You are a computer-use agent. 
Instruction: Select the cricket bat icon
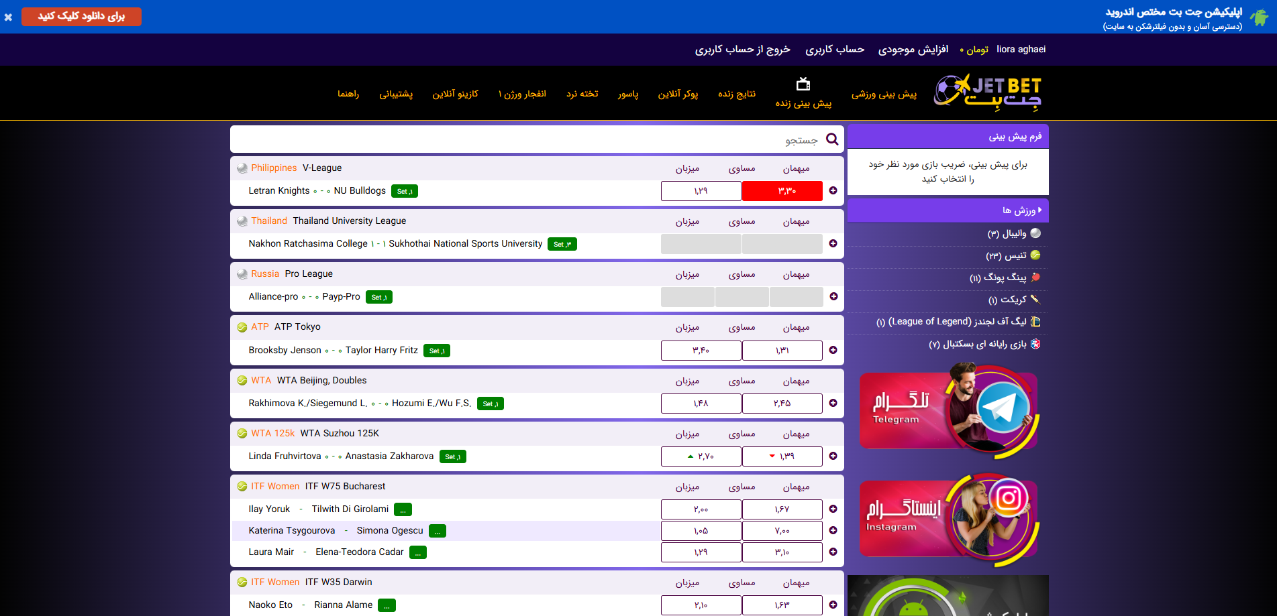tap(1035, 300)
